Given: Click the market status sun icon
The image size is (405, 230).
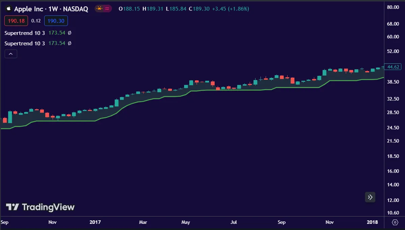Looking at the screenshot, I should [x=100, y=8].
